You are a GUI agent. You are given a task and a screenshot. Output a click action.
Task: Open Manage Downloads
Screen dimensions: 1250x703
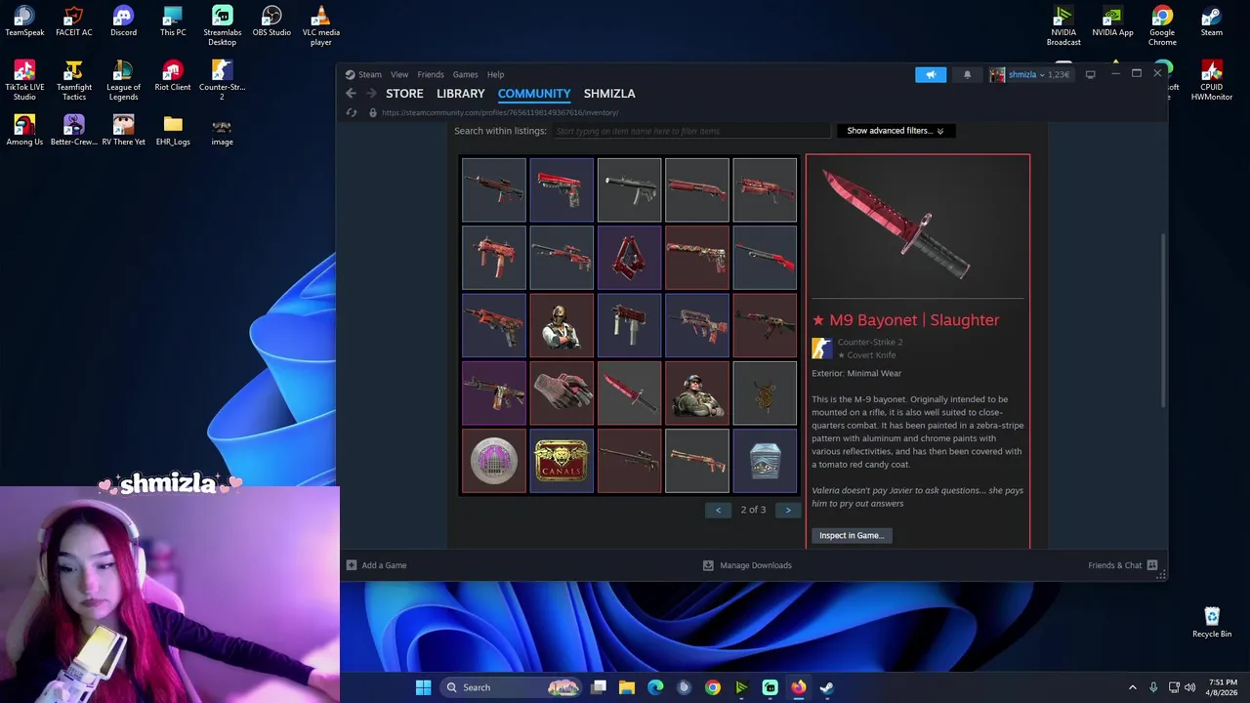coord(747,565)
